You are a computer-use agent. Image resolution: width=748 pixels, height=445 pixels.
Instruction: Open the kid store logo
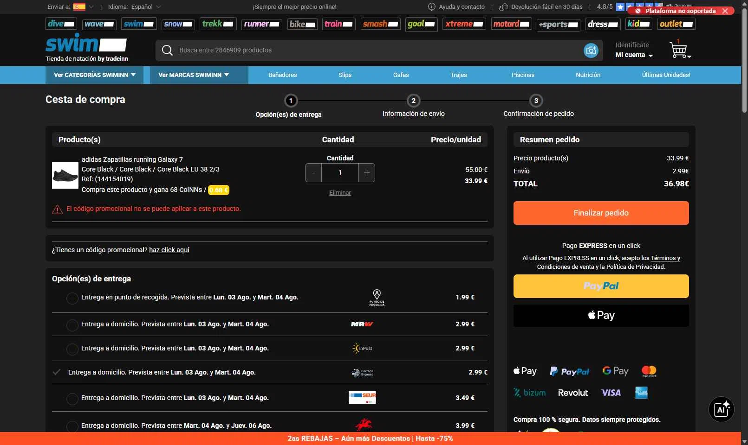point(639,24)
